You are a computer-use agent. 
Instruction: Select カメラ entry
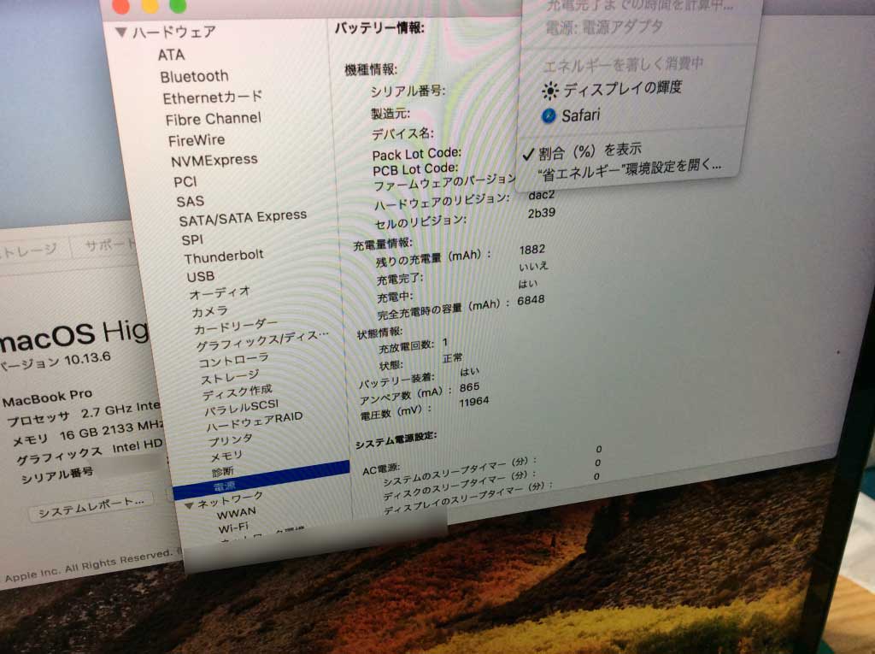(209, 311)
